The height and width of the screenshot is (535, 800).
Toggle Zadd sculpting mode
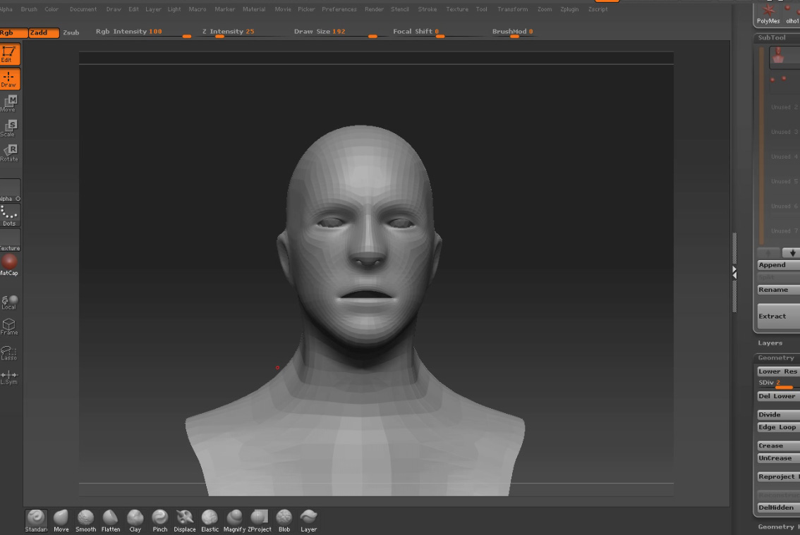pyautogui.click(x=43, y=32)
